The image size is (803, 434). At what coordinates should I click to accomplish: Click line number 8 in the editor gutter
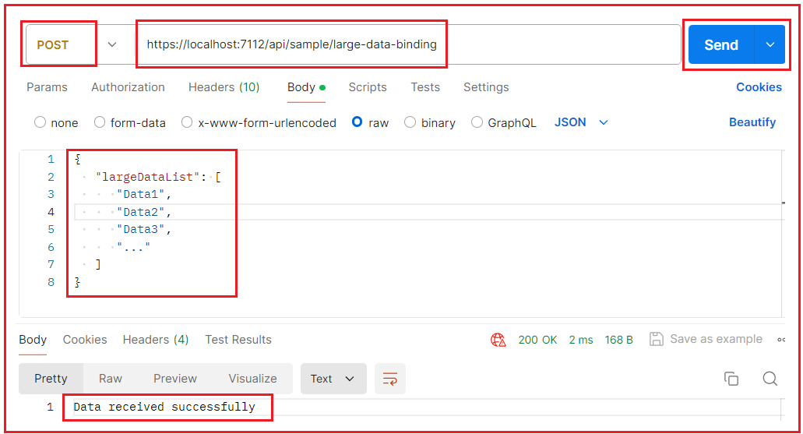[x=51, y=282]
